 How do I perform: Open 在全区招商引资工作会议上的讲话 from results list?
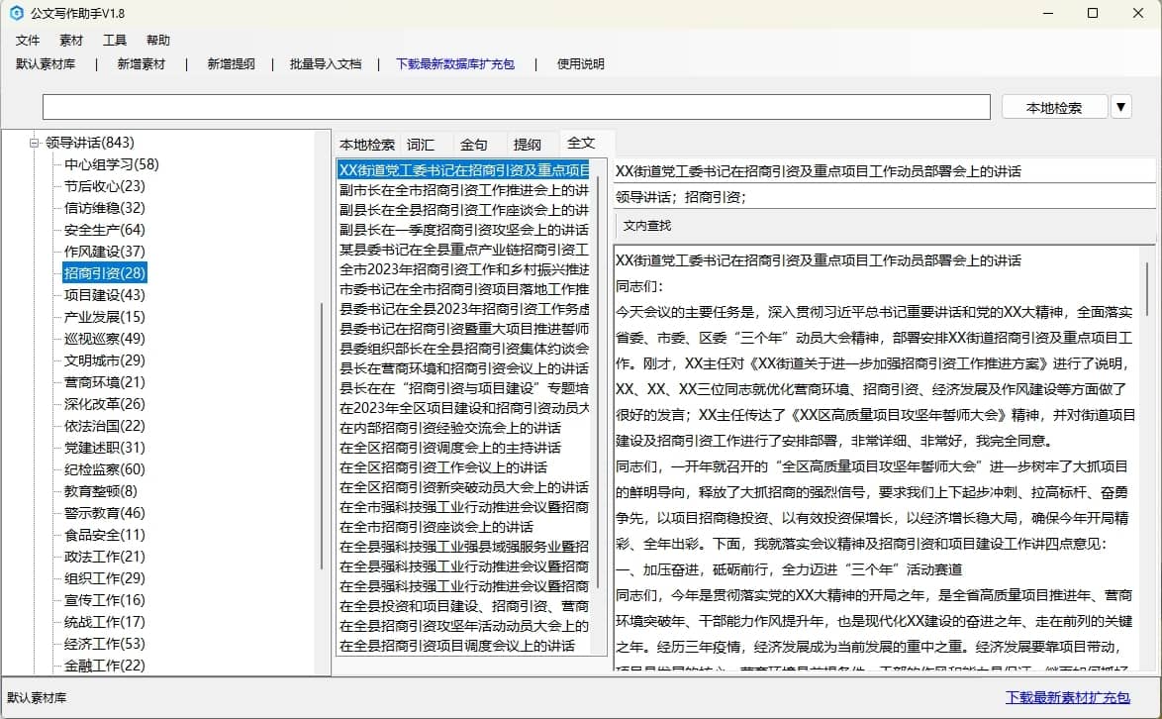pos(443,467)
